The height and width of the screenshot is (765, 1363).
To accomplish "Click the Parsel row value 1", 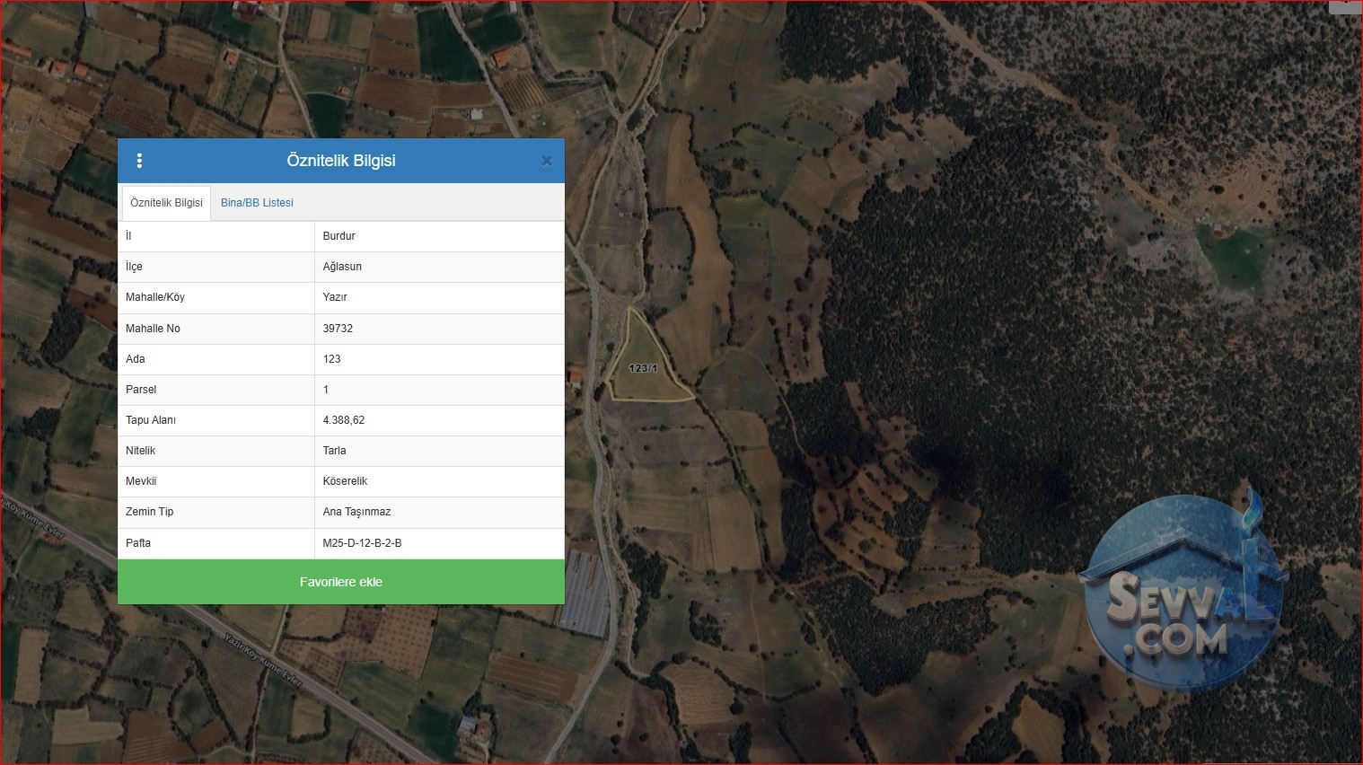I will 326,390.
